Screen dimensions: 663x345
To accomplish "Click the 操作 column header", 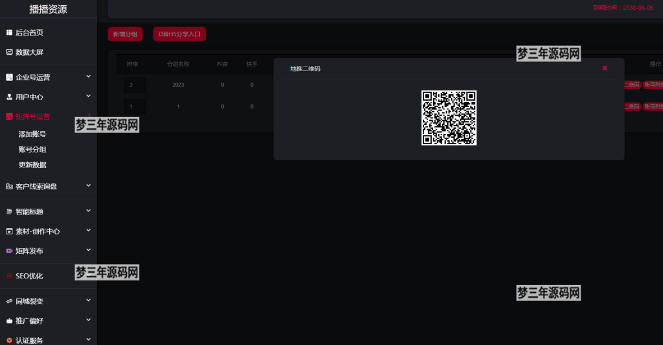I will (x=655, y=64).
